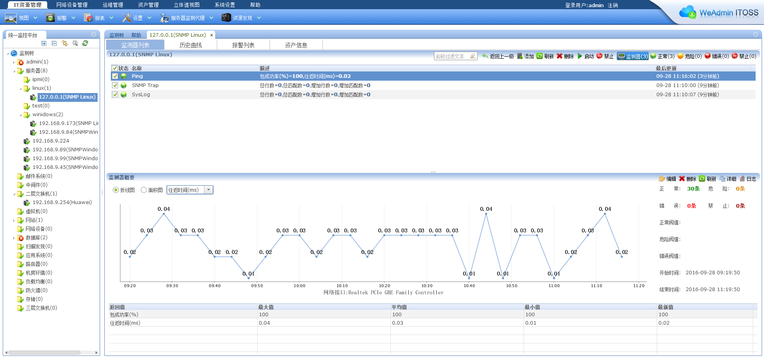Click 返回上一级 button

point(498,56)
